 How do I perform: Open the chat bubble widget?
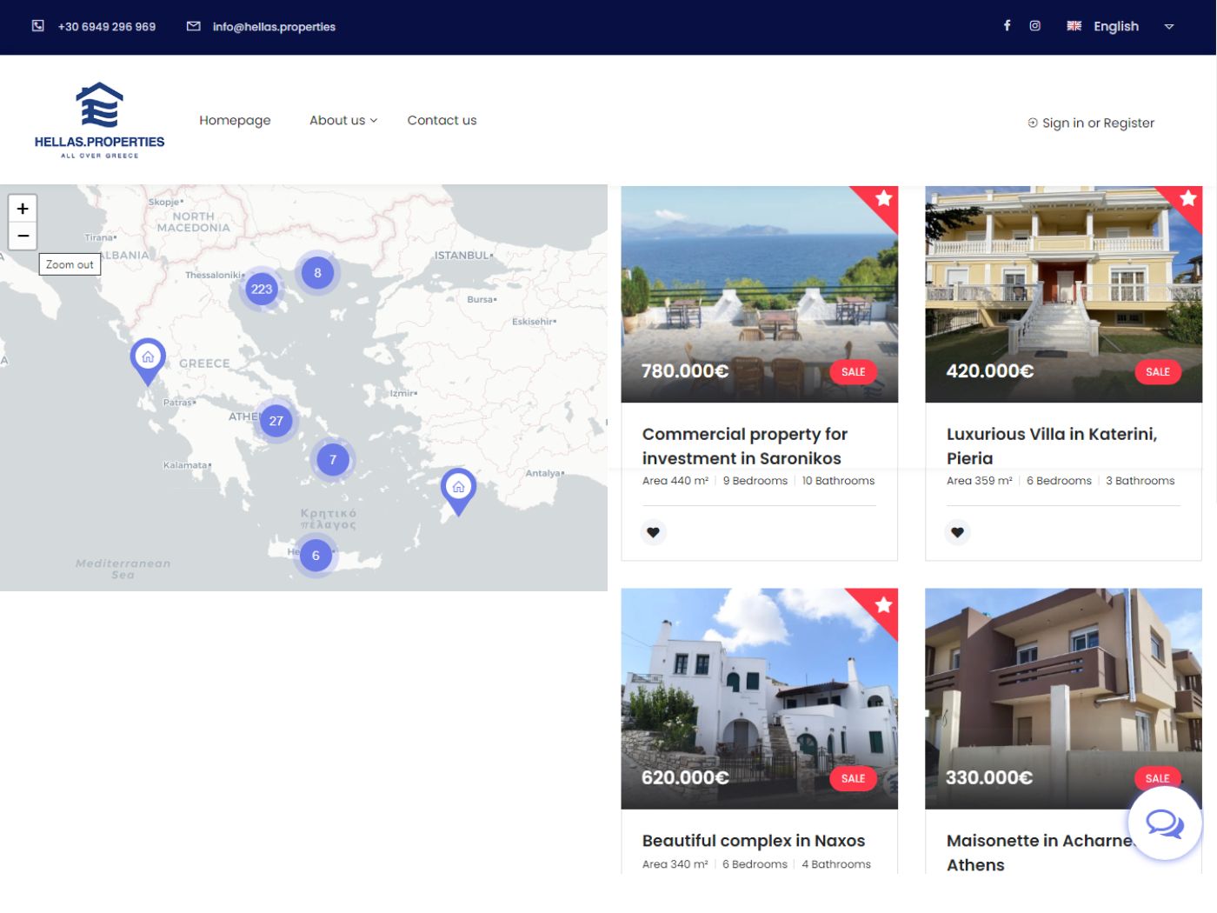coord(1165,823)
